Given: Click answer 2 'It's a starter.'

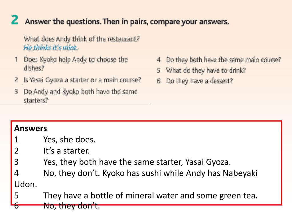Looking at the screenshot, I should [66, 151].
